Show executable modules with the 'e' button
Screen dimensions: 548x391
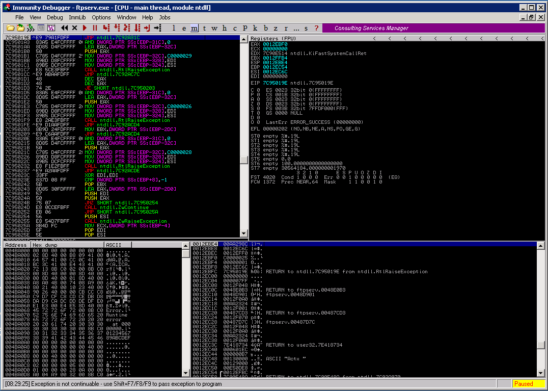click(x=184, y=28)
